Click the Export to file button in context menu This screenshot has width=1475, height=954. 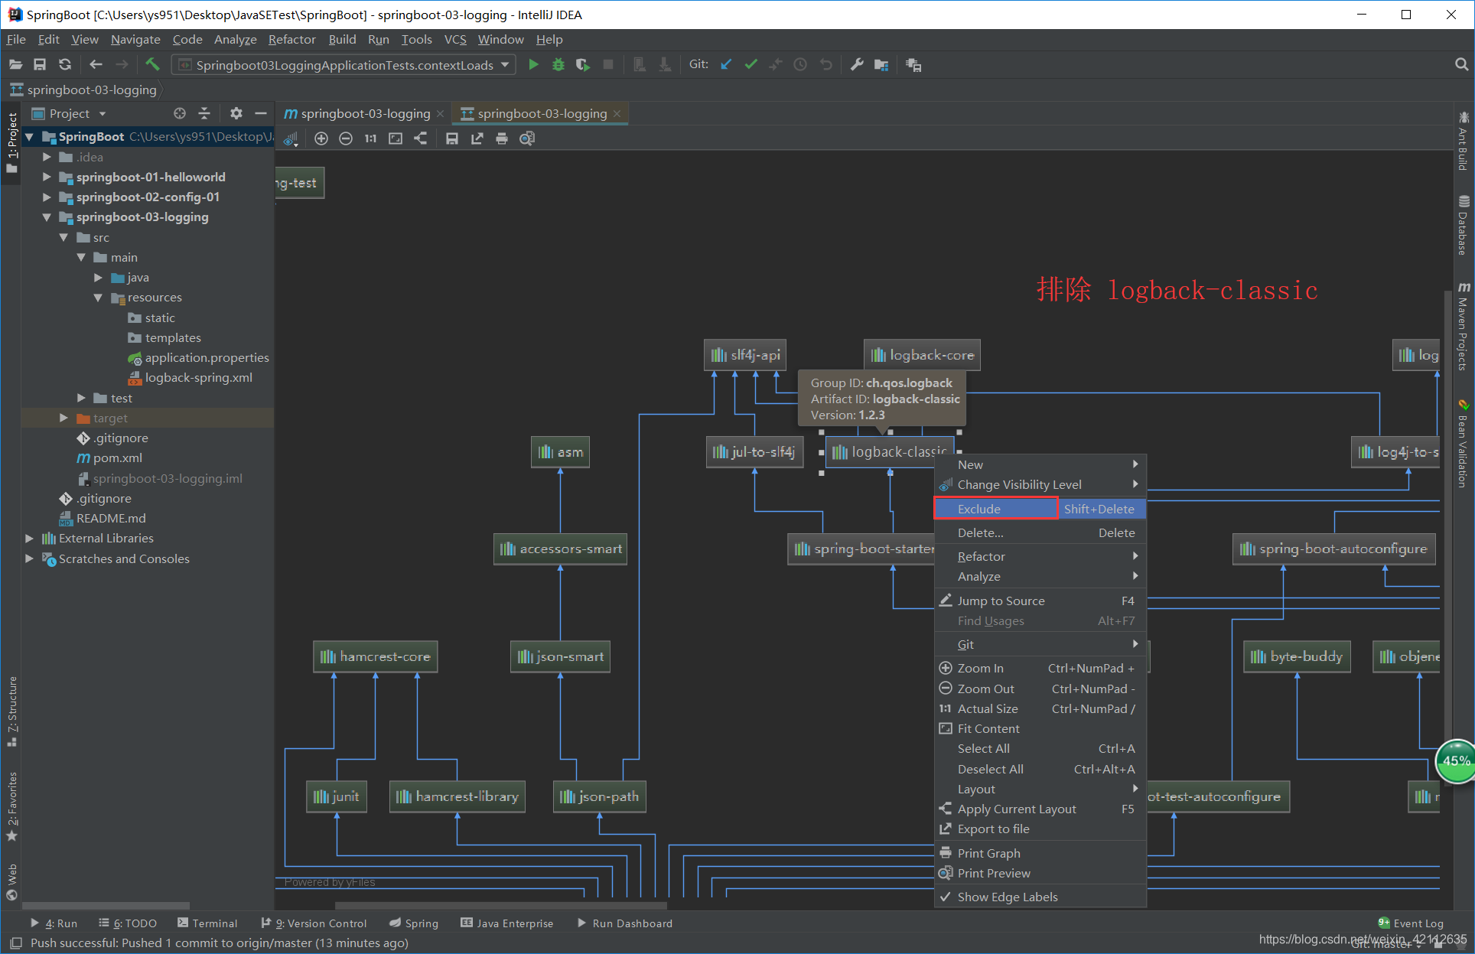[x=989, y=830]
